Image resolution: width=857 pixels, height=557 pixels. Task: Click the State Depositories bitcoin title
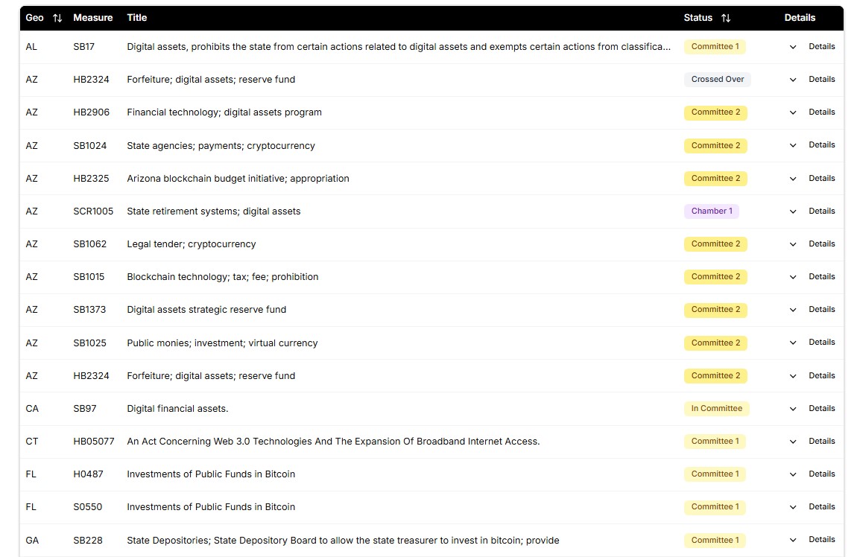coord(343,540)
